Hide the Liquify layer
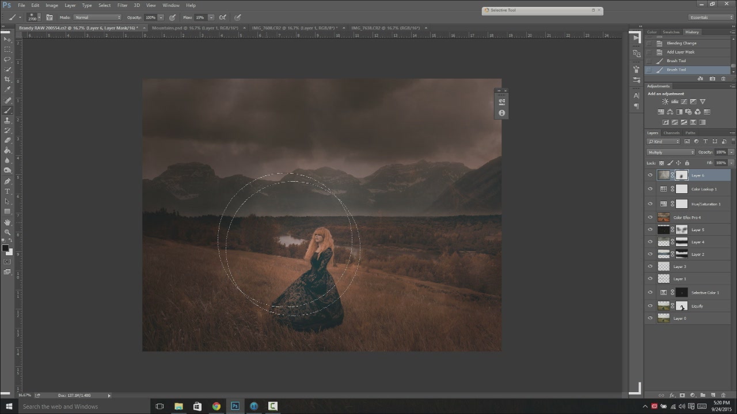This screenshot has width=737, height=414. (651, 306)
